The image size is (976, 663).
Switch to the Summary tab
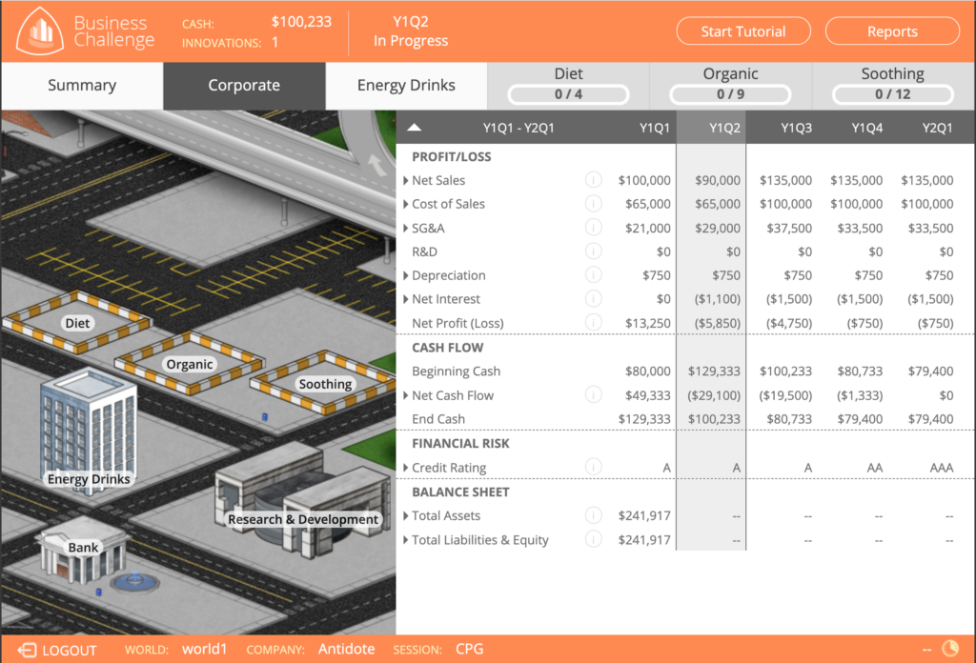pos(82,86)
